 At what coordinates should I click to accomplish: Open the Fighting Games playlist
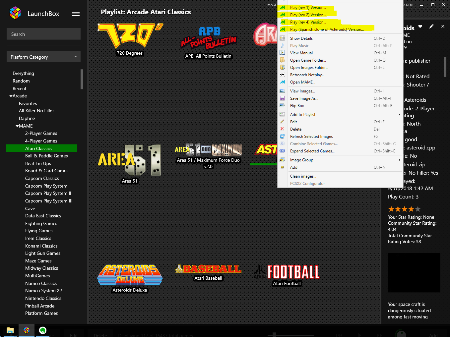(x=41, y=223)
